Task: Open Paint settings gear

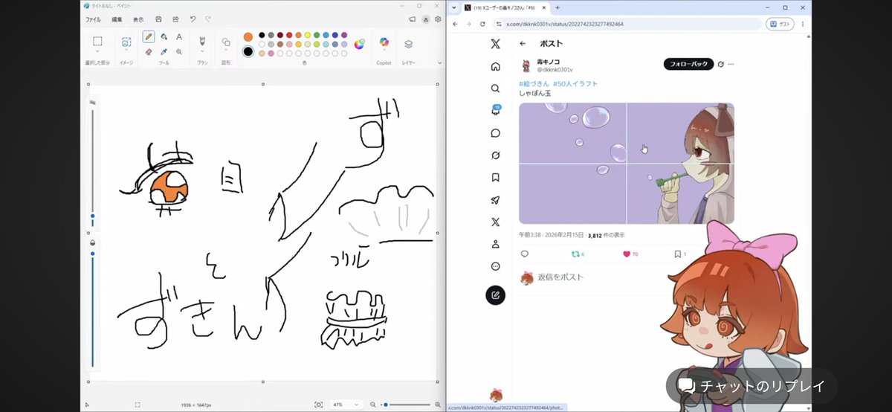Action: click(x=438, y=19)
